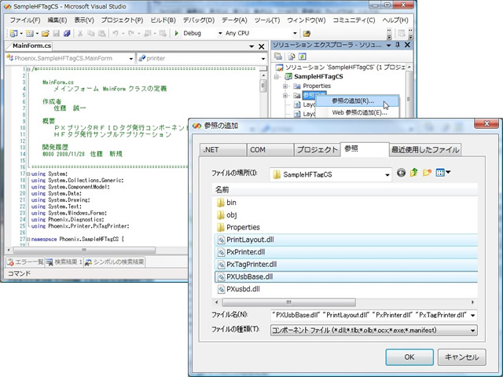This screenshot has width=503, height=377.
Task: Click the Refresh icon in Solution Explorer toolbar
Action: pos(302,57)
